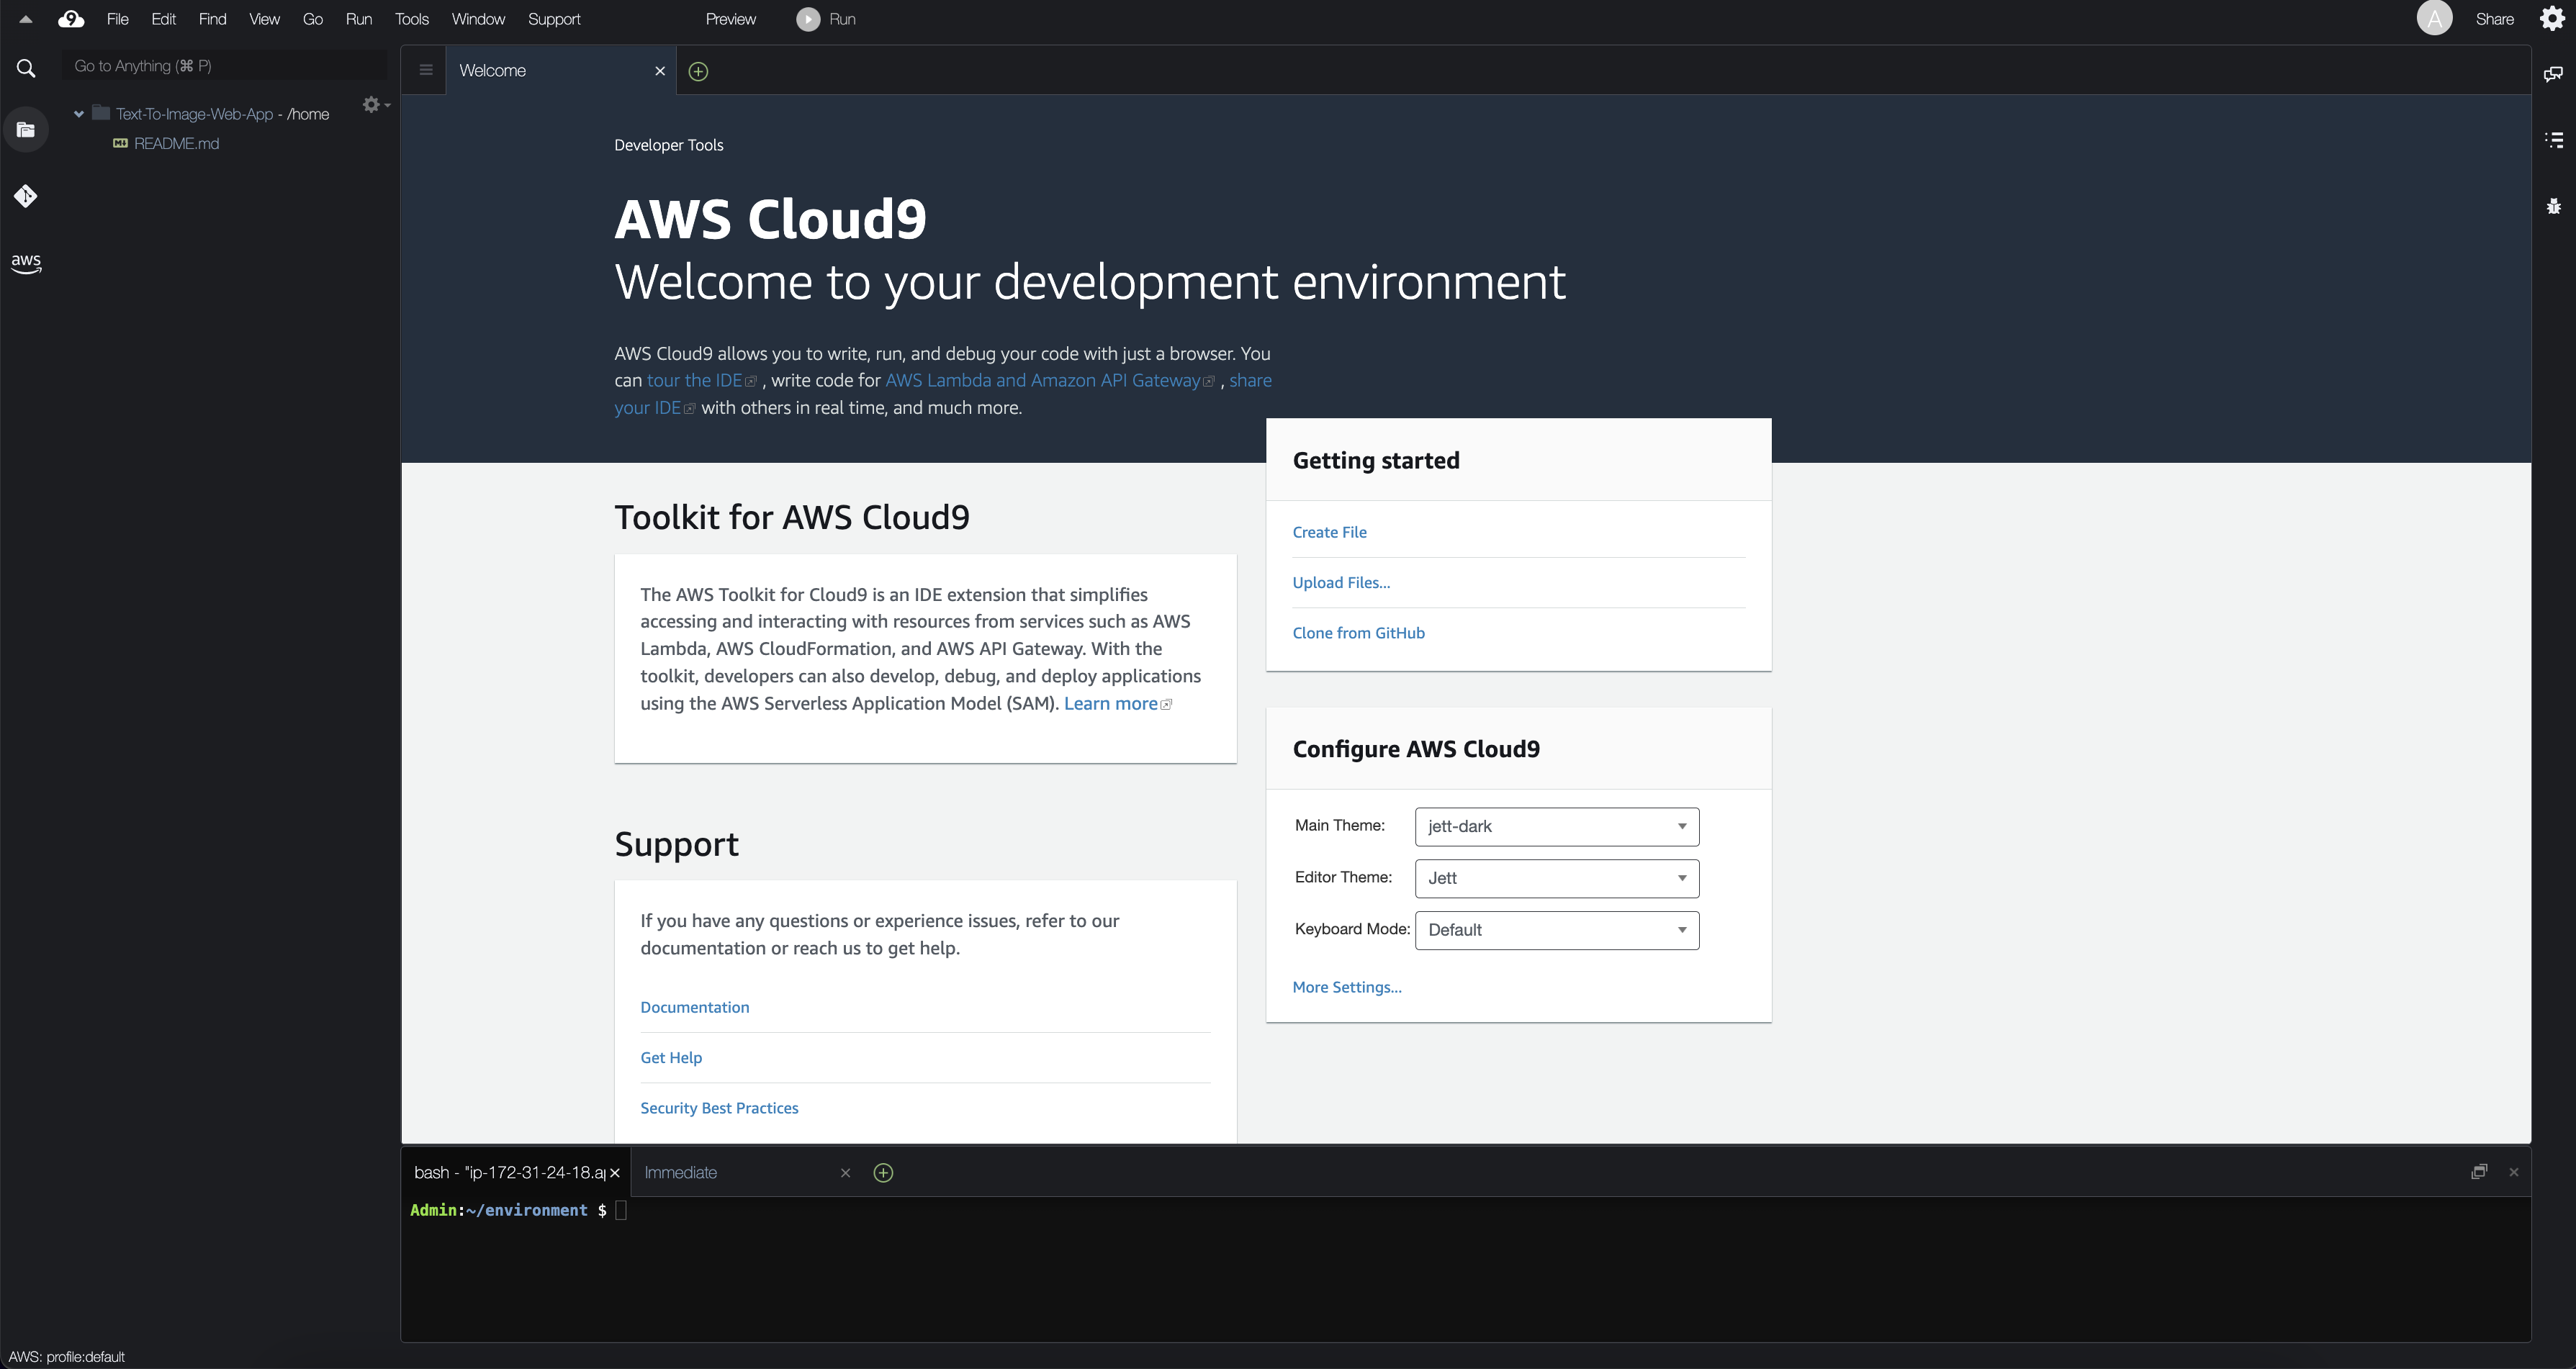This screenshot has width=2576, height=1369.
Task: Open the search panel magnifier icon
Action: tap(26, 68)
